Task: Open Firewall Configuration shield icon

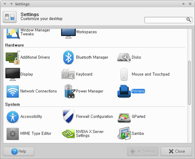Action: [68, 116]
